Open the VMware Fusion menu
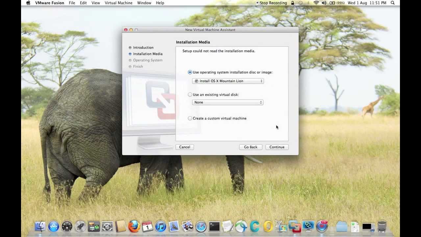 pos(50,3)
